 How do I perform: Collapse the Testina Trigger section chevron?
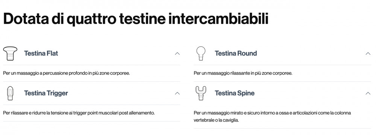click(x=177, y=93)
